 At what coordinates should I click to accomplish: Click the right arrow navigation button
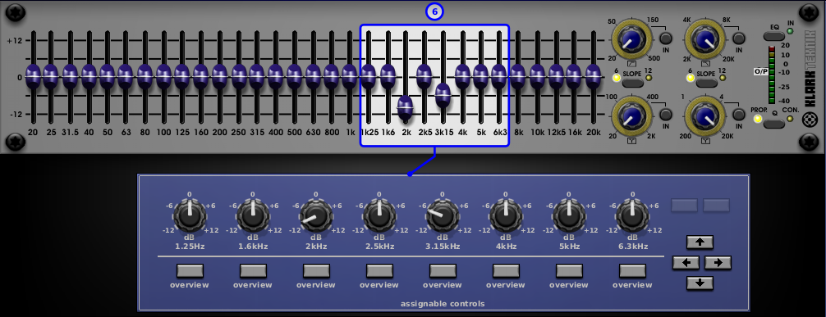[x=718, y=262]
